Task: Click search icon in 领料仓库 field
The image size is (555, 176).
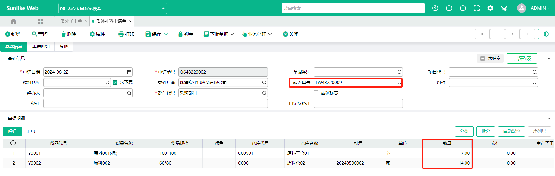Action: [x=107, y=83]
